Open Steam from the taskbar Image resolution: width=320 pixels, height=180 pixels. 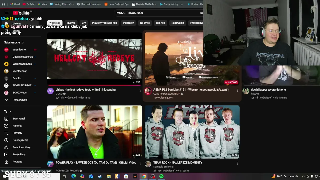(100, 176)
